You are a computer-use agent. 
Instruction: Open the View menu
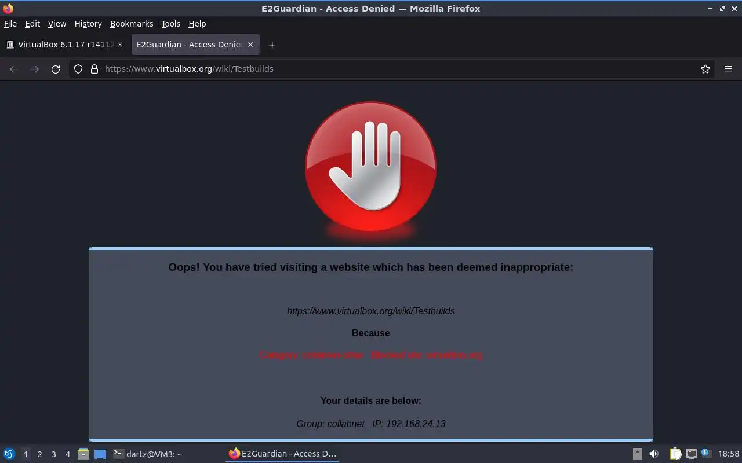pos(57,24)
